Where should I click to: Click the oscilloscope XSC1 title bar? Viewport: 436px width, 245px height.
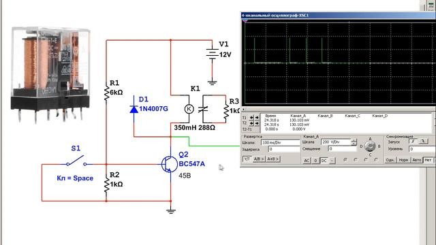pyautogui.click(x=338, y=15)
